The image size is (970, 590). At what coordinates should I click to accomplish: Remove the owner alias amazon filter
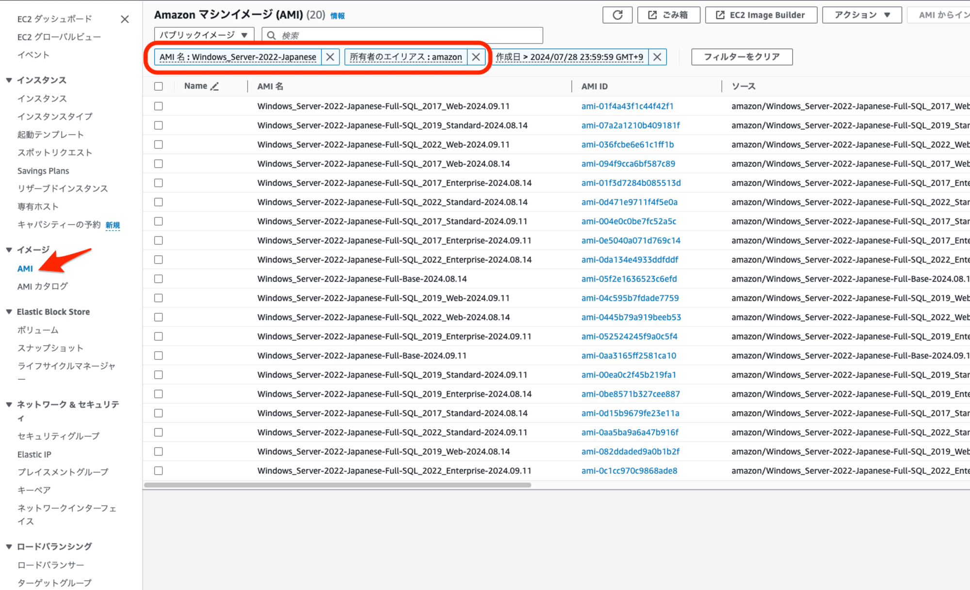(x=476, y=57)
